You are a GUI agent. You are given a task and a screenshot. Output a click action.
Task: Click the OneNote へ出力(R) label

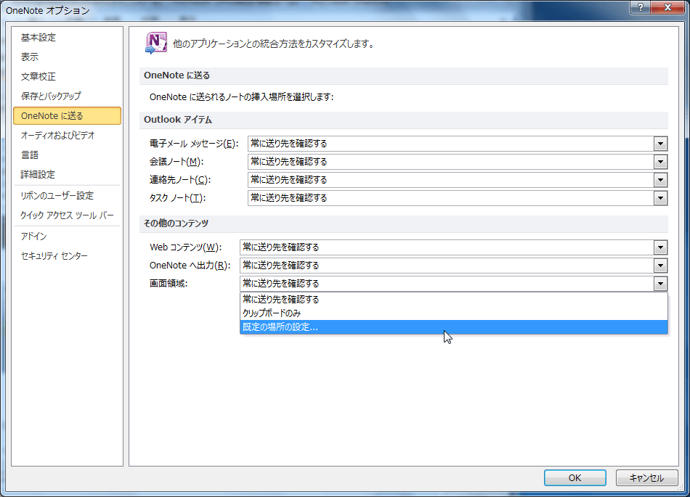[x=190, y=266]
